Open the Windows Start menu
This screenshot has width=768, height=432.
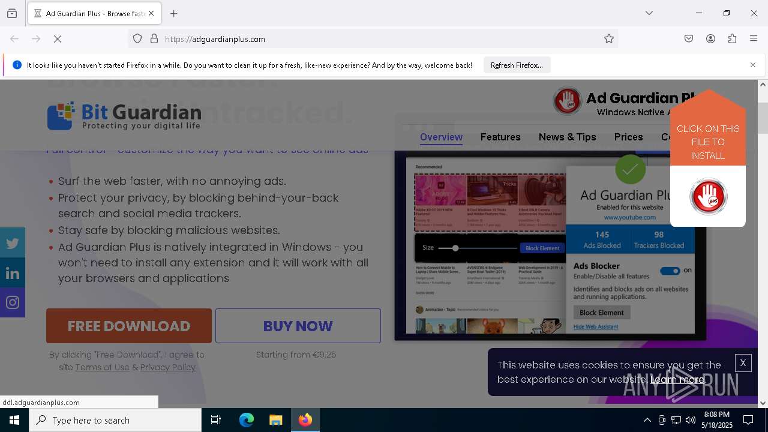click(x=14, y=420)
